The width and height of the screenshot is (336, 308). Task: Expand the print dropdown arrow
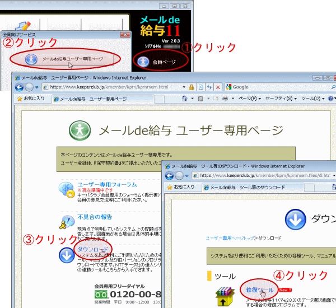coord(233,99)
